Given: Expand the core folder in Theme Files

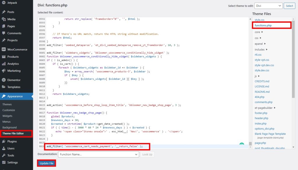Looking at the screenshot, I should pos(259,32).
